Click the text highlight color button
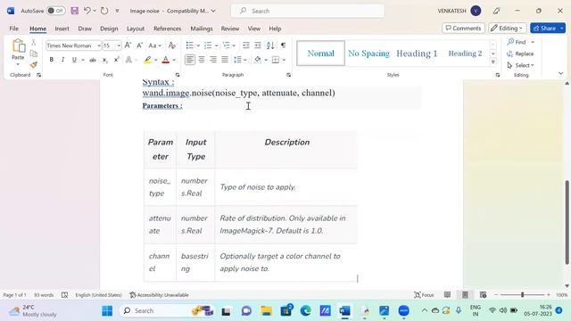Viewport: 571px width, 321px height. tap(147, 60)
